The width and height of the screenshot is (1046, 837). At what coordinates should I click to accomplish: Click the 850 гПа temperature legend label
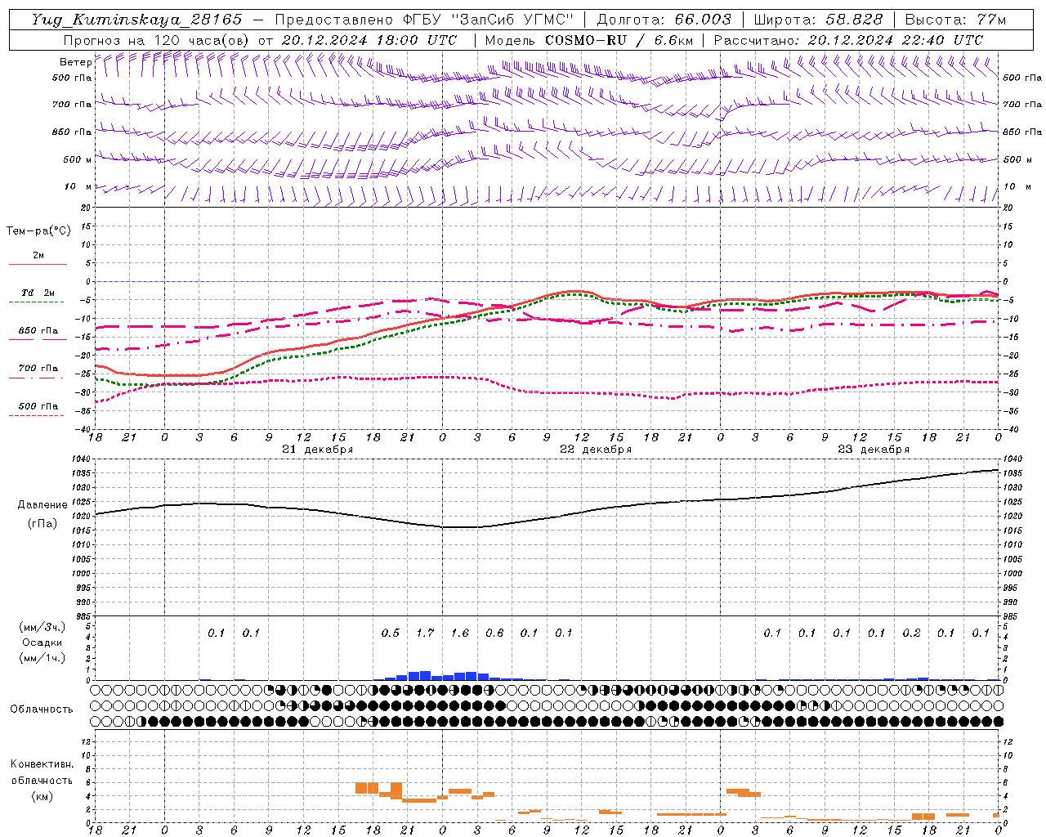click(38, 330)
